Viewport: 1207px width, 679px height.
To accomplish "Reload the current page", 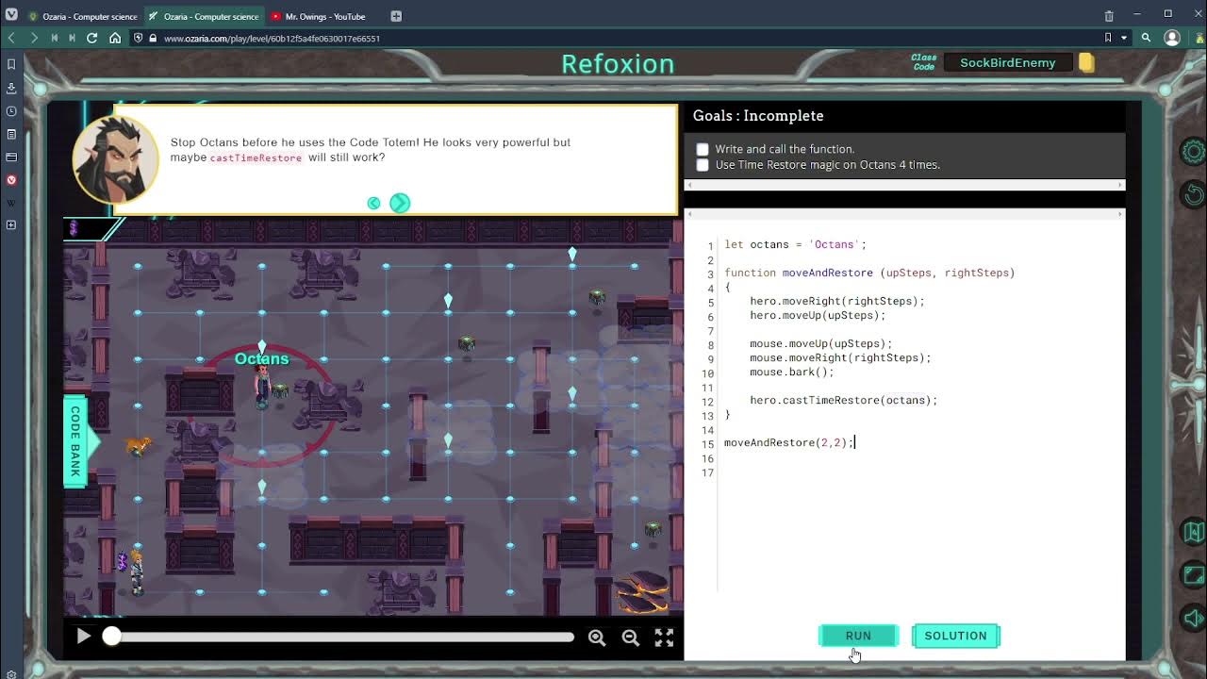I will [x=92, y=38].
